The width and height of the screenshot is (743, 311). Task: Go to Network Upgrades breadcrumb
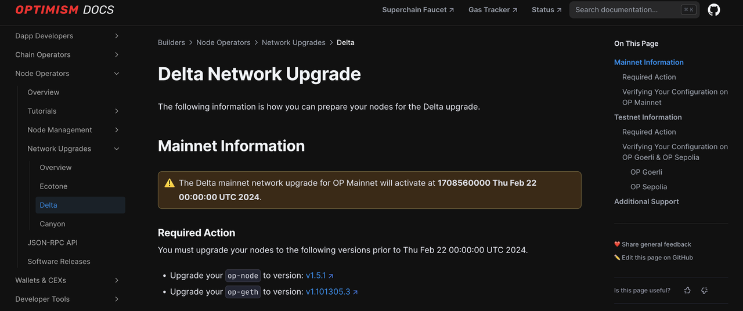pos(293,42)
